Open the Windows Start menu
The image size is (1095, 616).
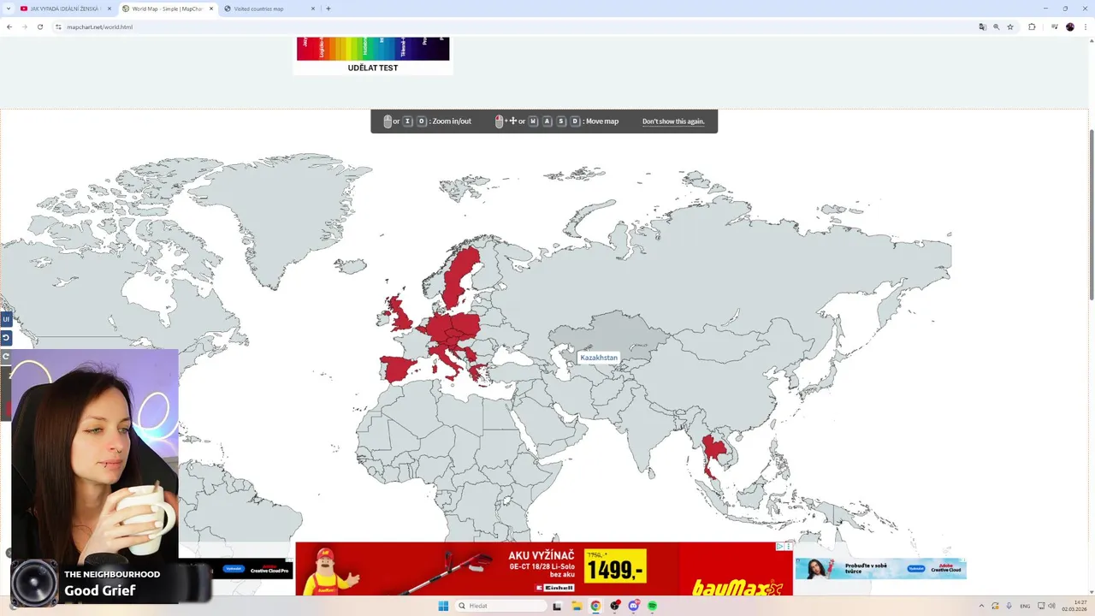tap(443, 606)
